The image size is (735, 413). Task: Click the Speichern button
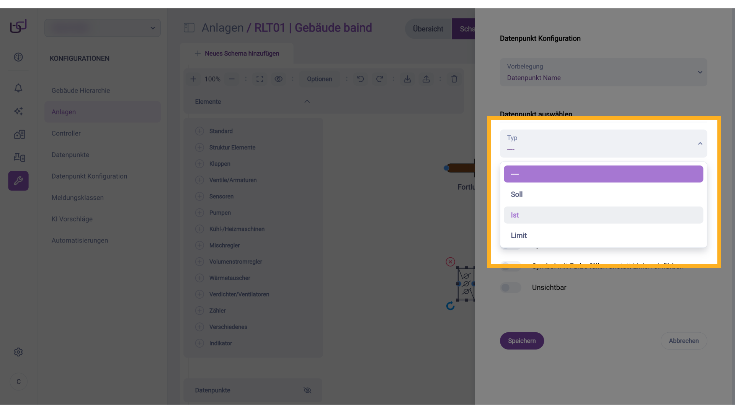522,341
